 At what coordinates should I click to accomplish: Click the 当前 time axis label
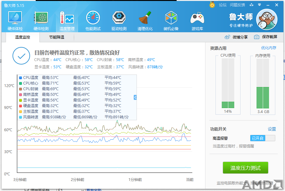pyautogui.click(x=190, y=180)
